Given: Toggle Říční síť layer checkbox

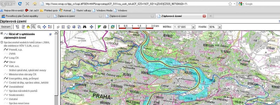Looking at the screenshot, I should tap(2, 33).
